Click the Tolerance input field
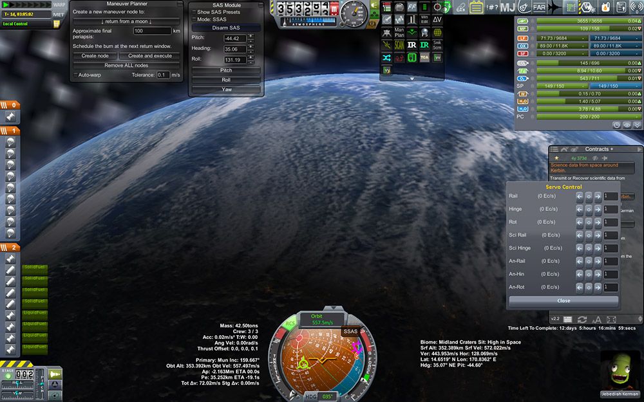644x402 pixels. 163,75
